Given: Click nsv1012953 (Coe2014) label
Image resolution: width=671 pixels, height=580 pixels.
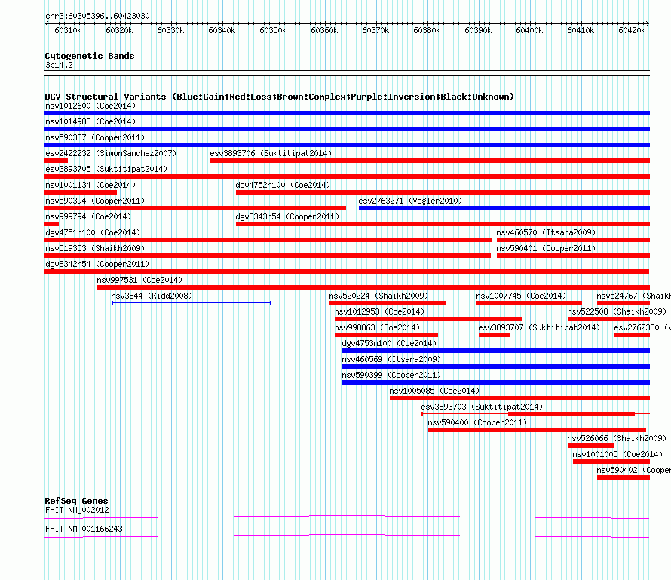Looking at the screenshot, I should 379,311.
